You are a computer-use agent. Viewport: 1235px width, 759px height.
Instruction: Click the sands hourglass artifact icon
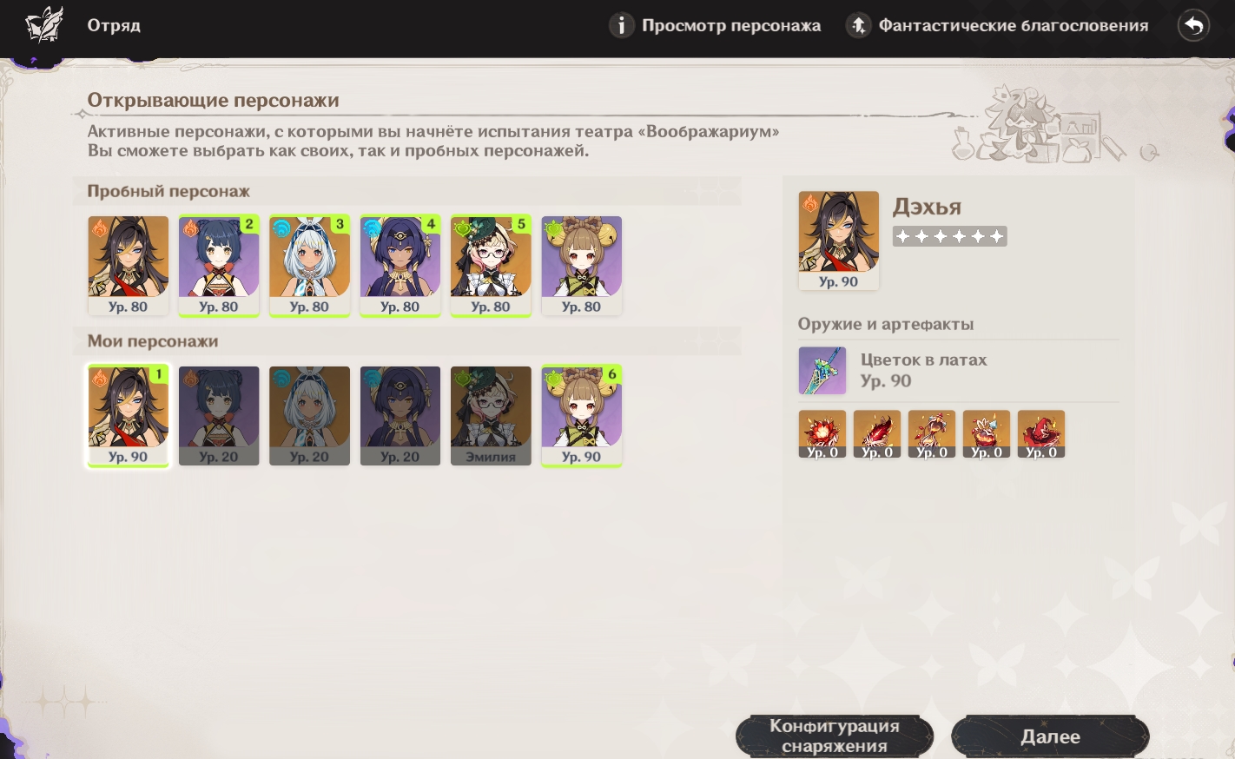[932, 434]
